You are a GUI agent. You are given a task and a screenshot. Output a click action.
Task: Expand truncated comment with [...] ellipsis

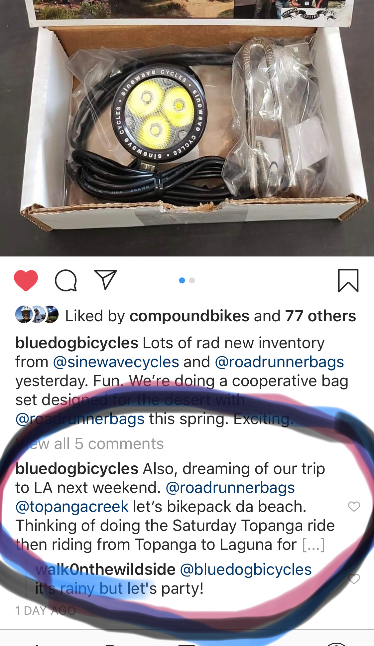click(313, 545)
